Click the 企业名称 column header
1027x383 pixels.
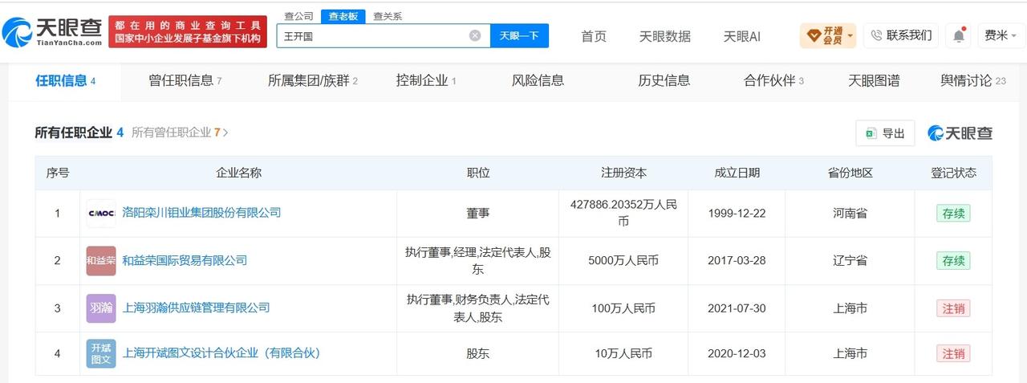coord(238,173)
